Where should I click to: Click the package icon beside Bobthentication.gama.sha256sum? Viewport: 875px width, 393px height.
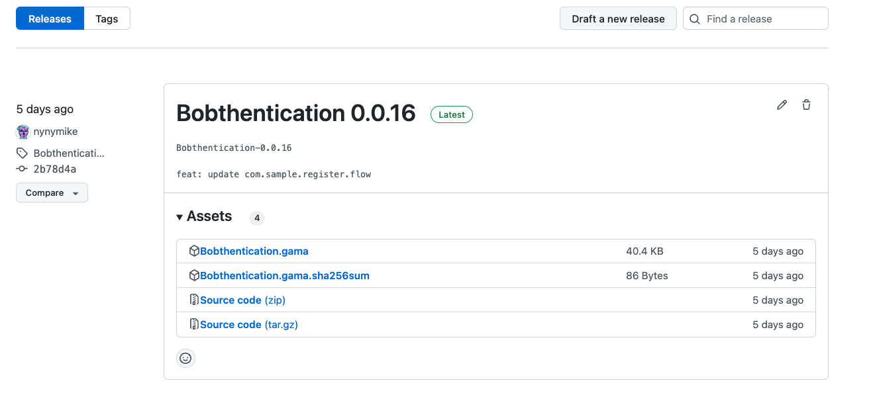point(194,275)
